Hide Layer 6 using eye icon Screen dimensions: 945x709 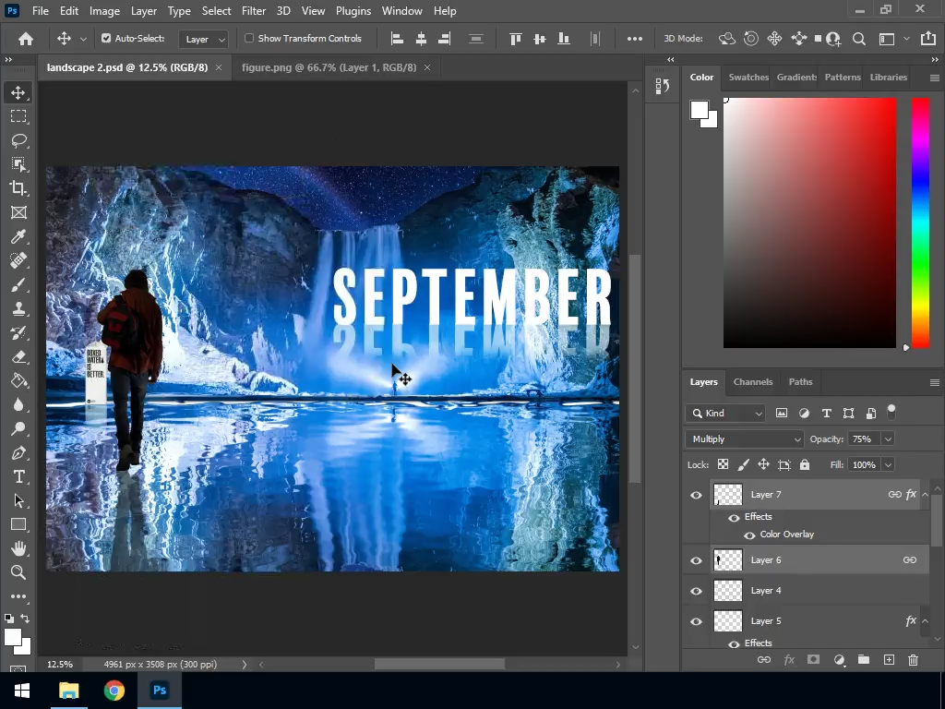(697, 560)
